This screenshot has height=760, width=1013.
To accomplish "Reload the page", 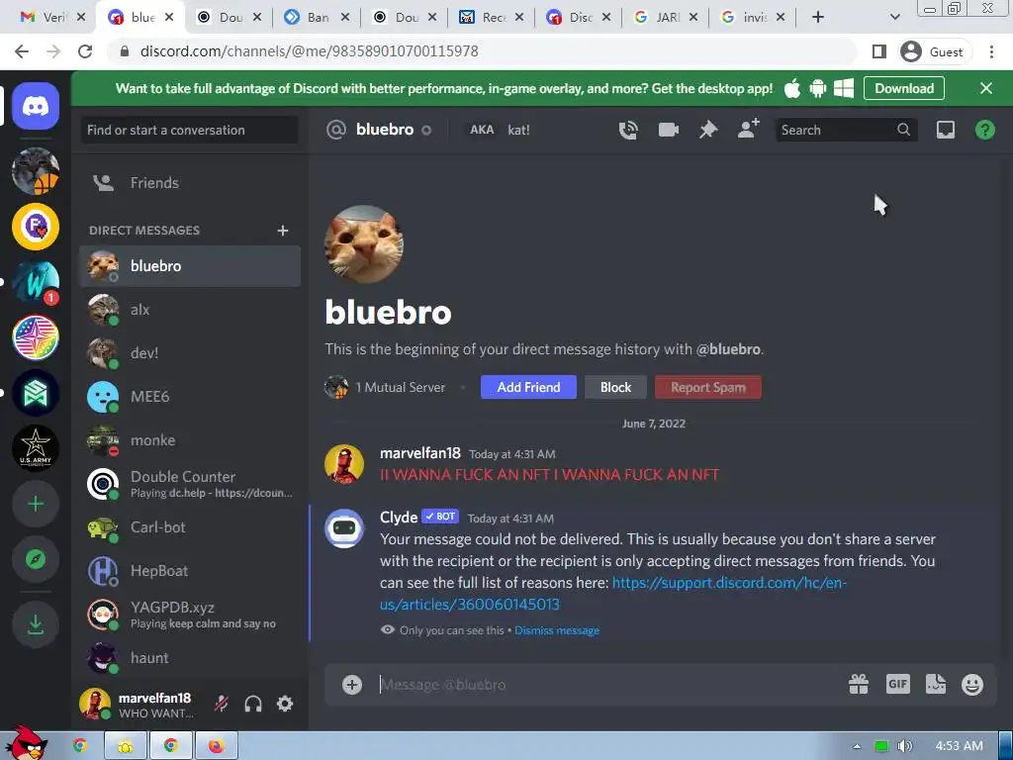I will [x=85, y=51].
